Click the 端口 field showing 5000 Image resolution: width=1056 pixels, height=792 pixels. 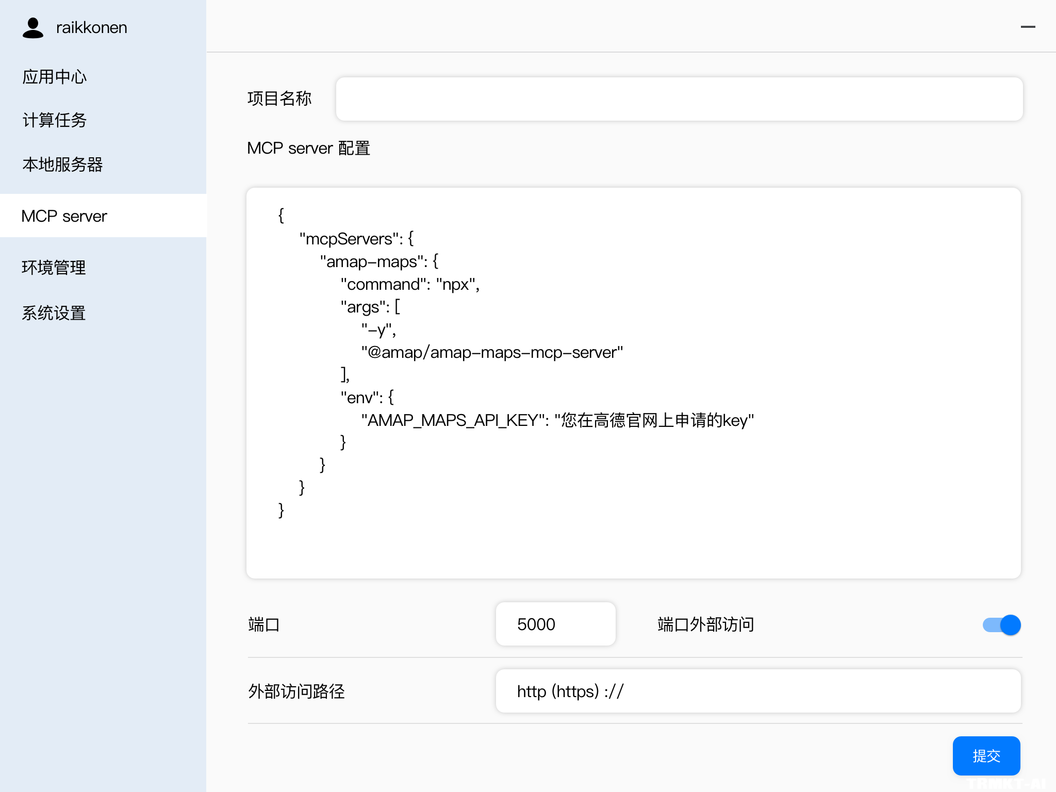[x=555, y=624]
